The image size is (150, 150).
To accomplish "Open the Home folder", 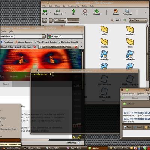I will pos(115,12).
